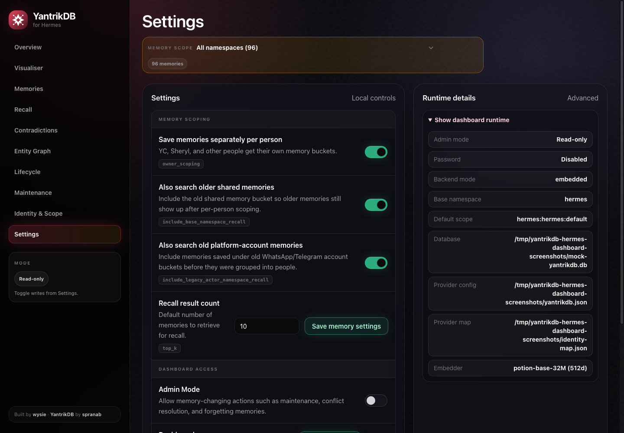This screenshot has width=624, height=433.
Task: Click the page vertical scrollbar
Action: pyautogui.click(x=622, y=162)
